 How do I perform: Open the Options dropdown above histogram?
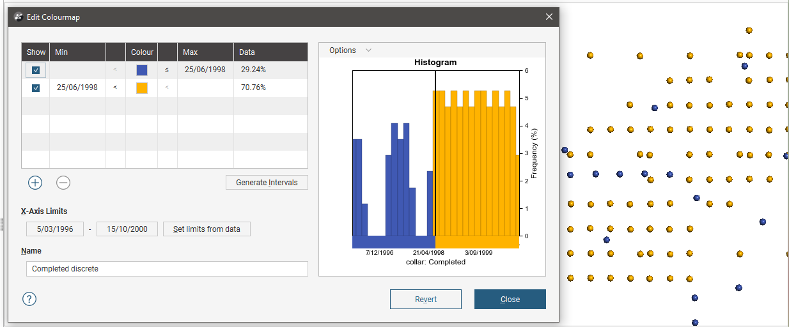click(343, 50)
